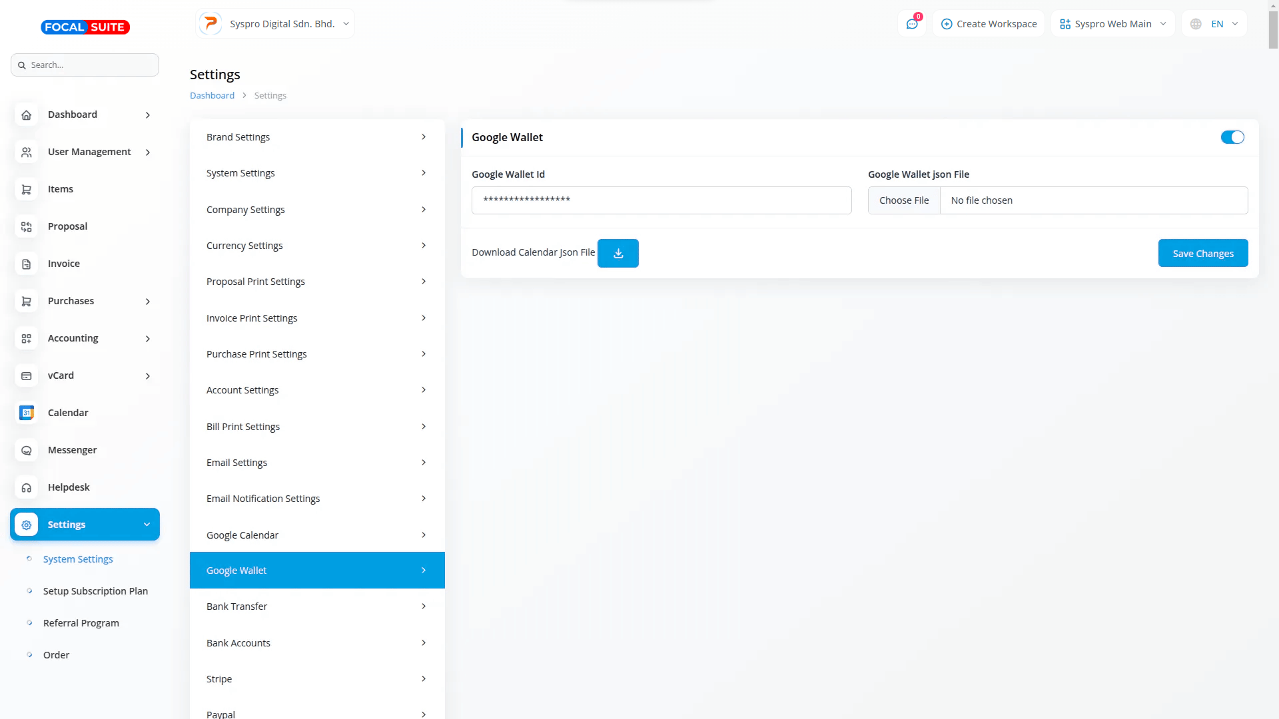Click the Helpdesk headset icon

27,487
